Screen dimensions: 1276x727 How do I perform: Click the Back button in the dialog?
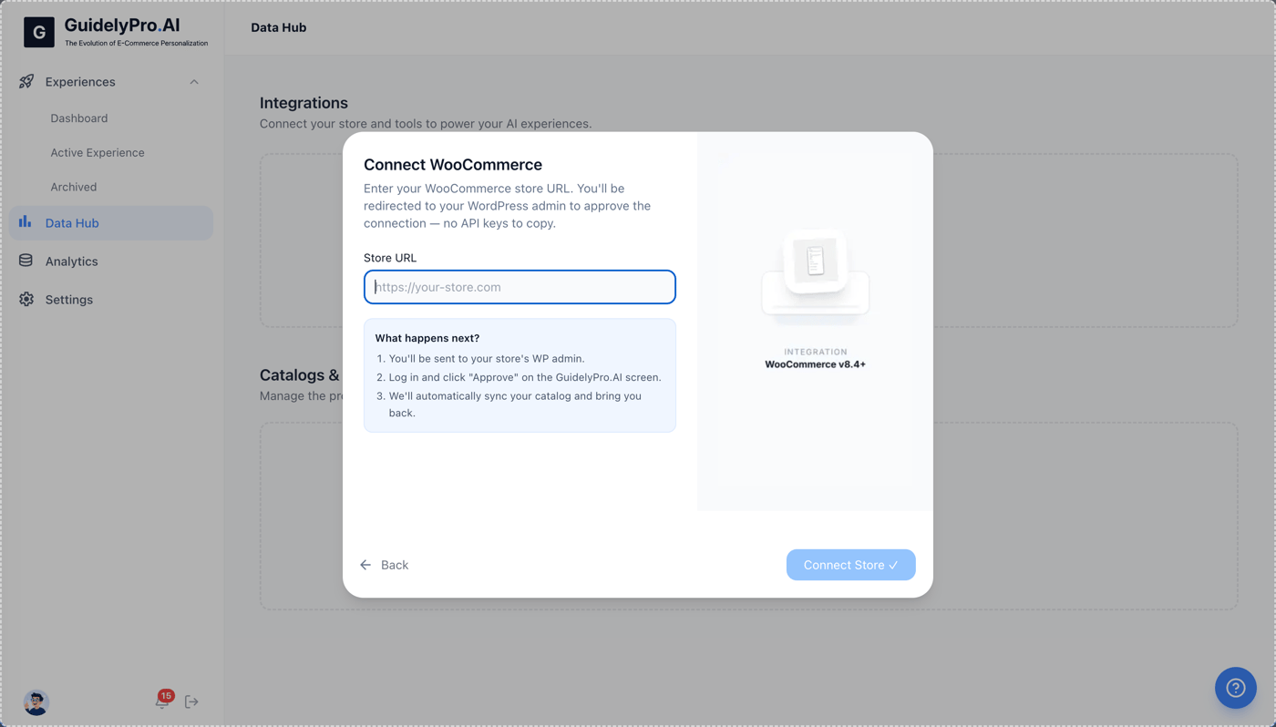click(384, 565)
